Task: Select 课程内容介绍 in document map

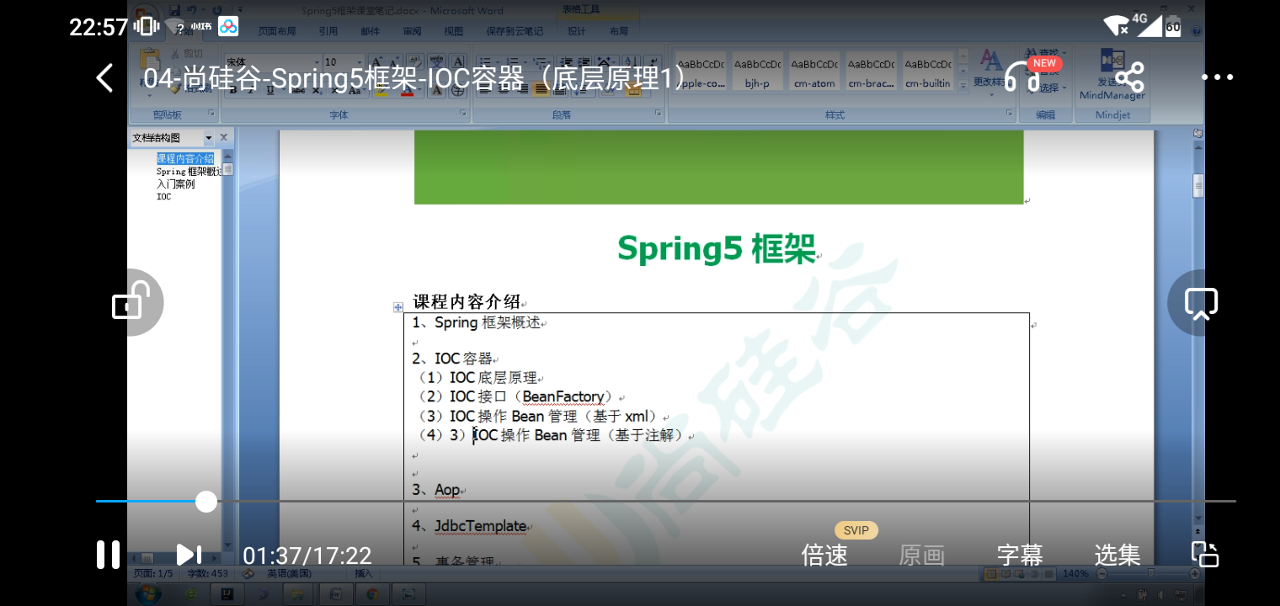Action: (x=185, y=158)
